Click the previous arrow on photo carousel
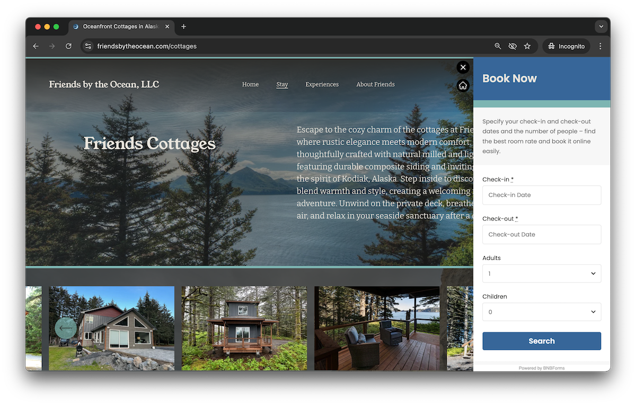The height and width of the screenshot is (405, 636). click(66, 328)
